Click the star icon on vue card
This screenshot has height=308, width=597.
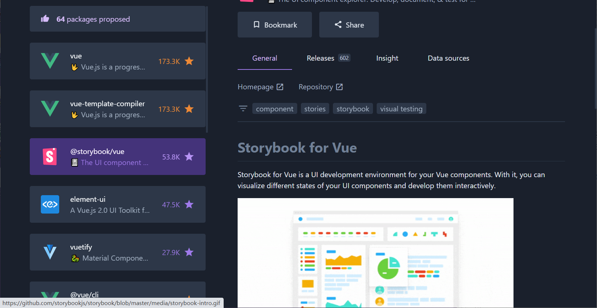pyautogui.click(x=189, y=61)
